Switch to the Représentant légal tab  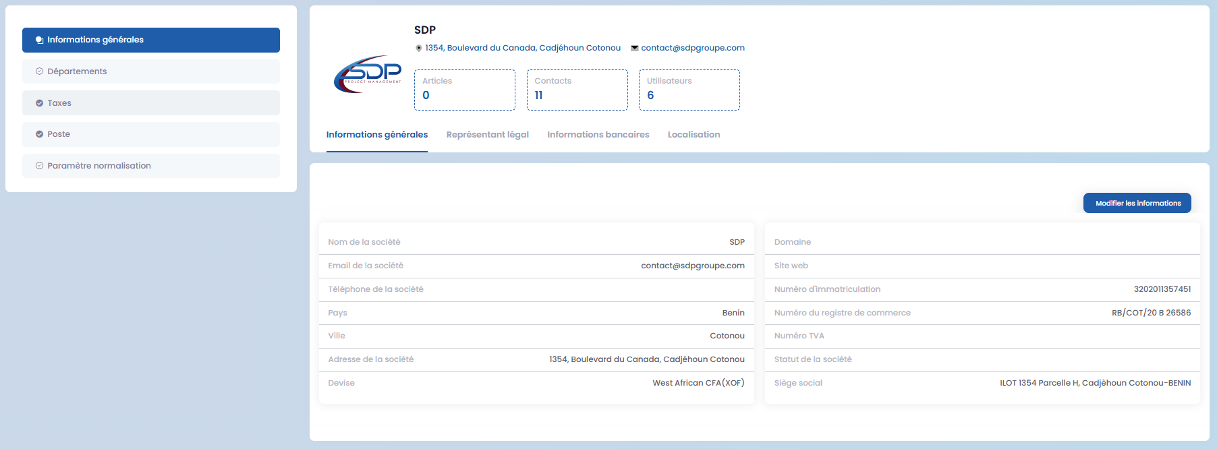[487, 135]
